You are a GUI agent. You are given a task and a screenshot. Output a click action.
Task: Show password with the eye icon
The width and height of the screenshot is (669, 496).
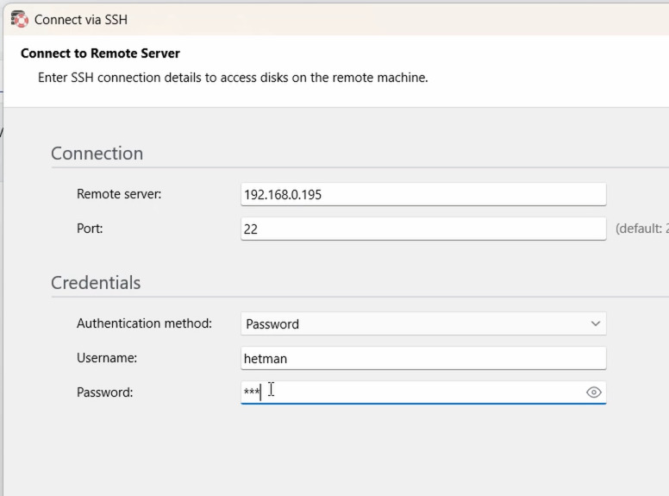pyautogui.click(x=593, y=392)
